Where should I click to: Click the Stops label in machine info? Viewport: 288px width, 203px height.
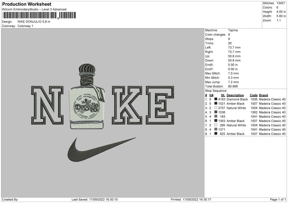(209, 39)
